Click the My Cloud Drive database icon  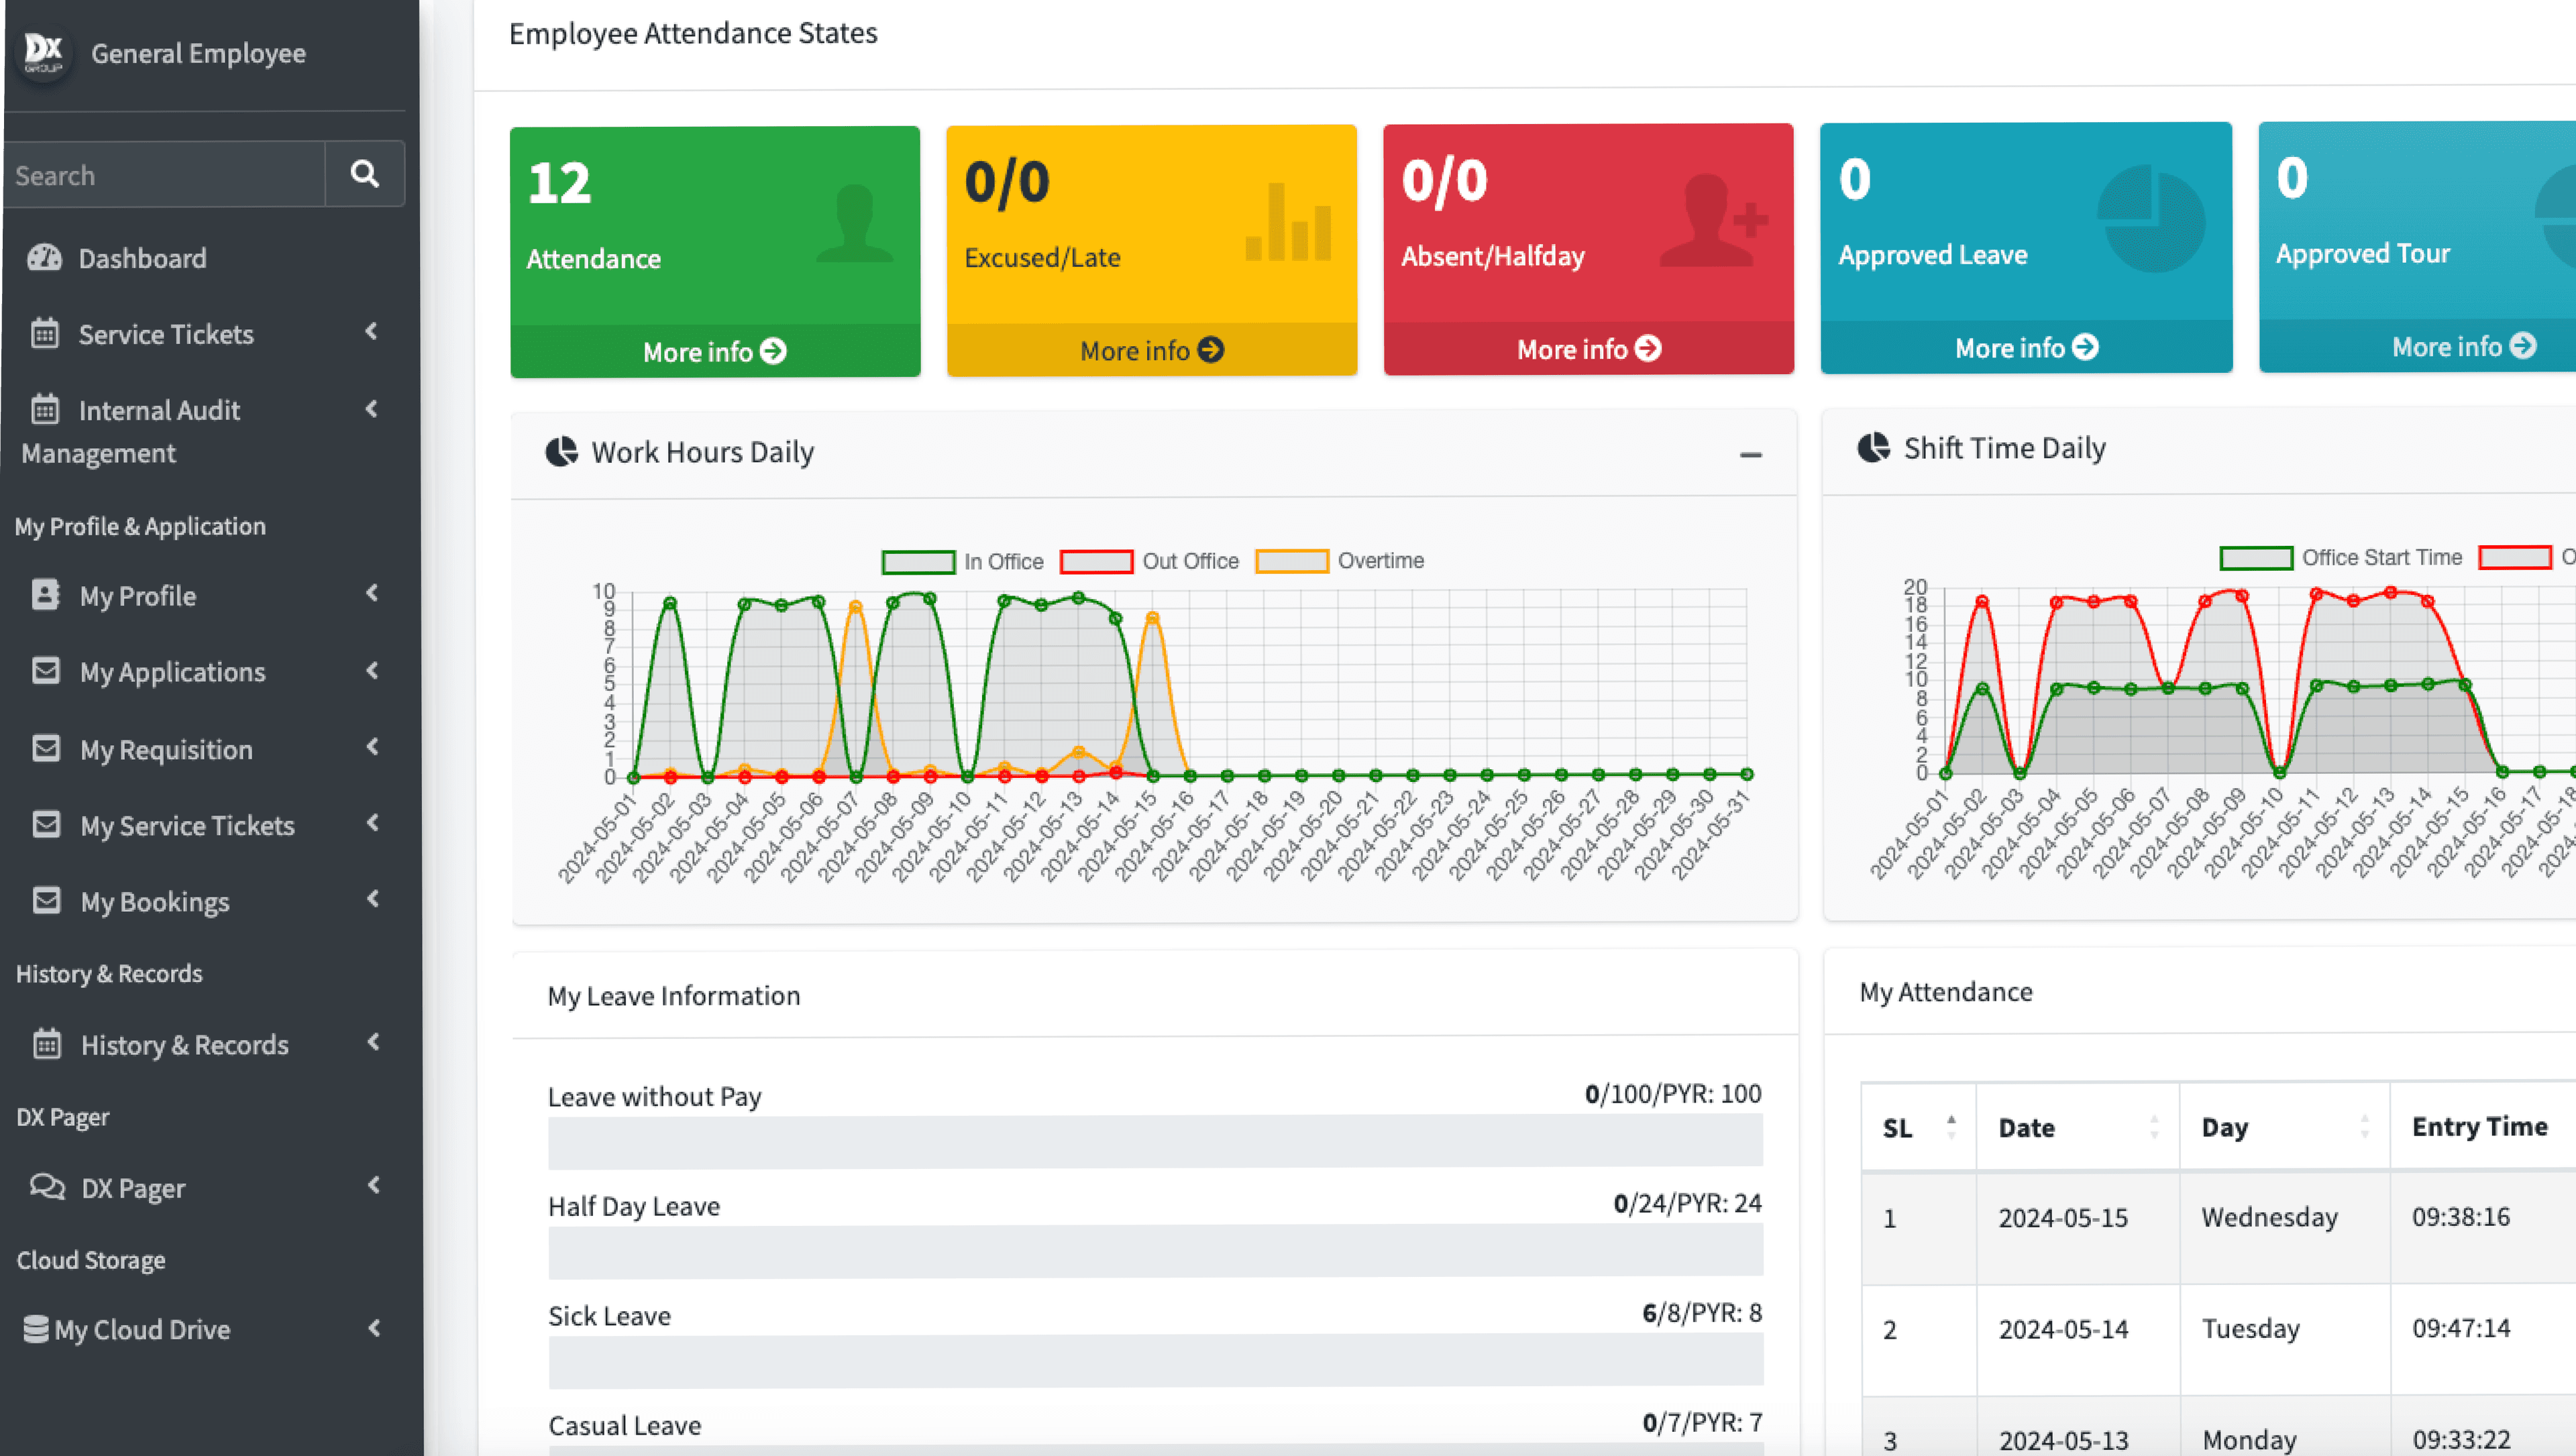pyautogui.click(x=35, y=1329)
